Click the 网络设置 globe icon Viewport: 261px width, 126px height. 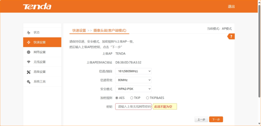29,52
